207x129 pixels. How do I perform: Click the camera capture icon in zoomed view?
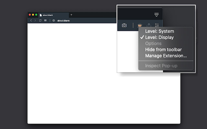124,25
